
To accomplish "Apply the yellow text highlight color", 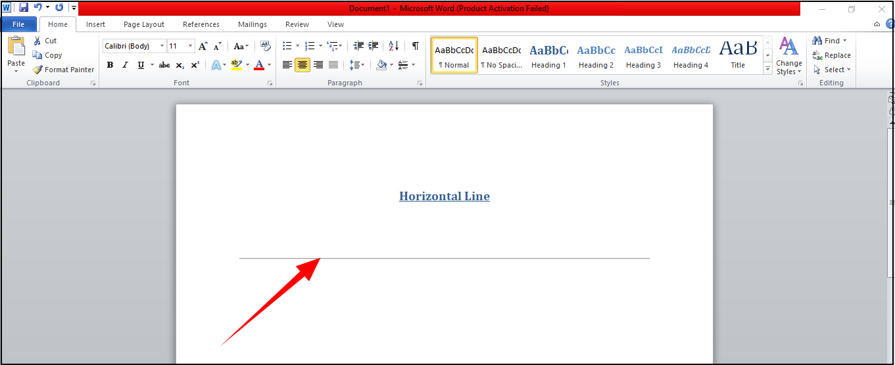I will pos(237,65).
